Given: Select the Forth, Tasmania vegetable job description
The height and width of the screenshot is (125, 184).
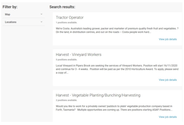Looking at the screenshot, I should tap(114, 108).
